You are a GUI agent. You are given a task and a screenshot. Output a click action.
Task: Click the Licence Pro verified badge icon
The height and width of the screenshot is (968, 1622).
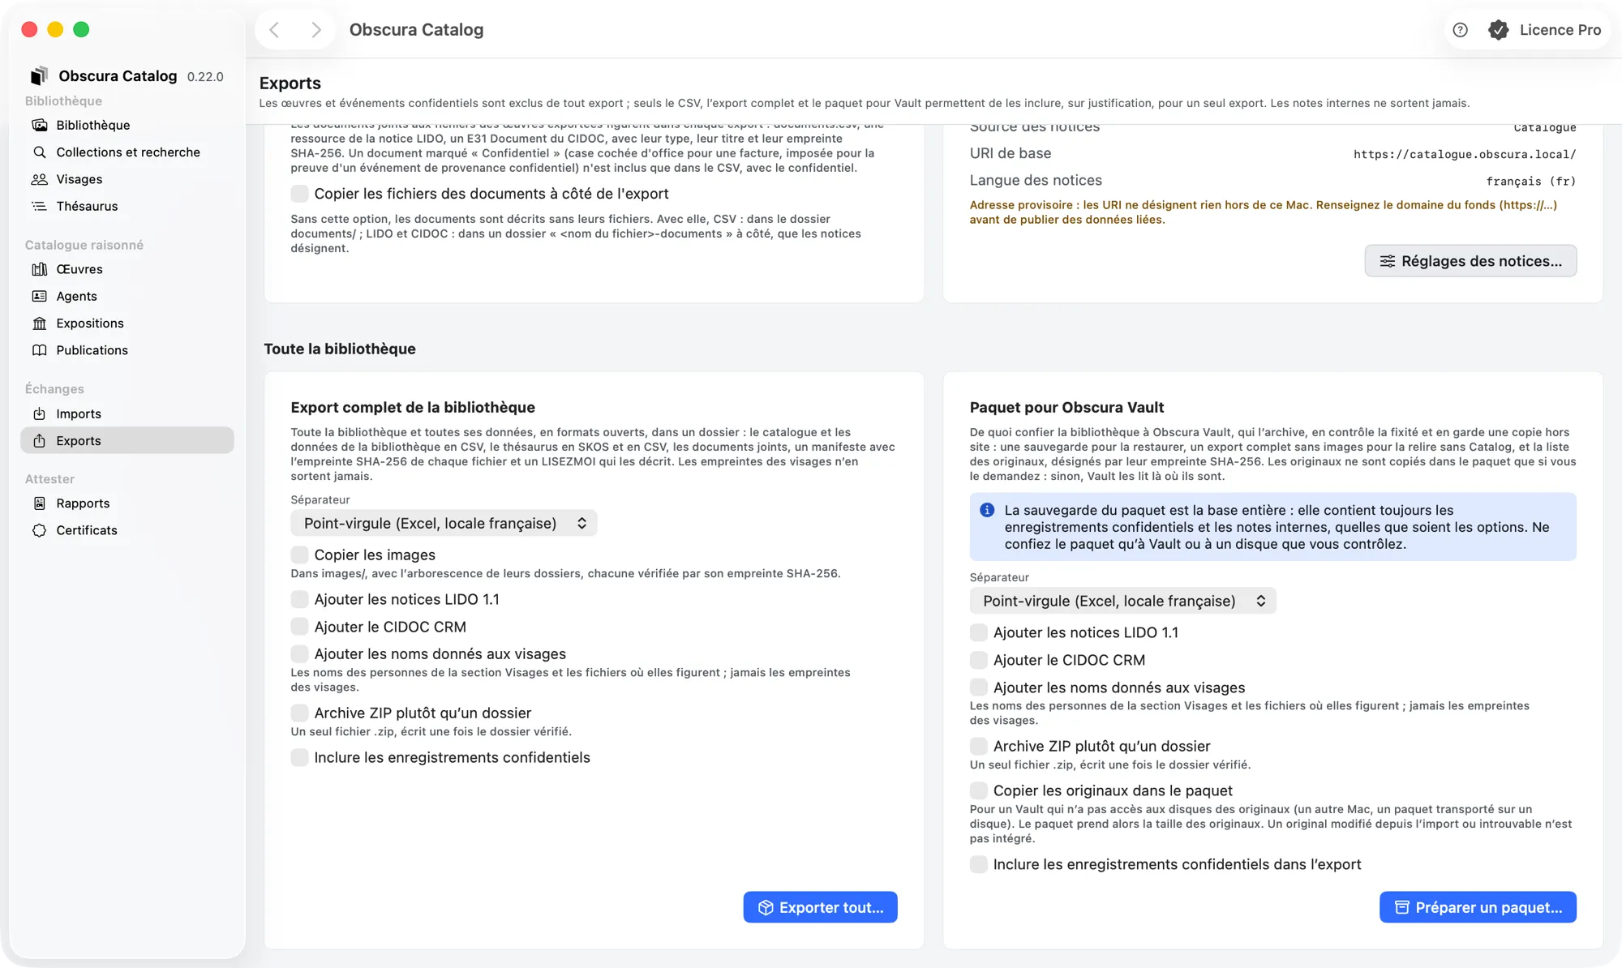[1499, 30]
